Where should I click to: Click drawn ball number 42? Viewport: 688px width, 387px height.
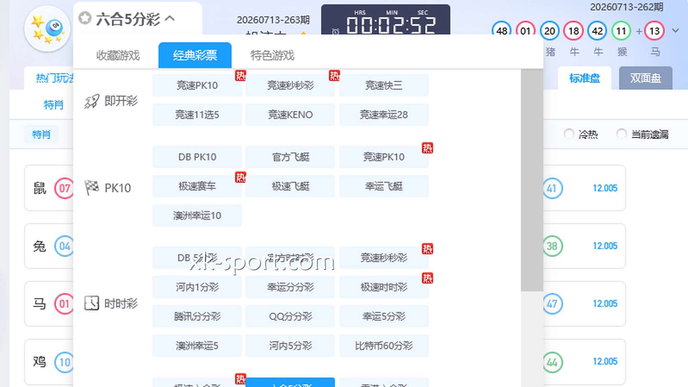pyautogui.click(x=597, y=31)
